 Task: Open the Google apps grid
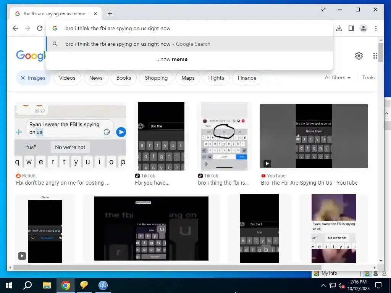pos(375,56)
